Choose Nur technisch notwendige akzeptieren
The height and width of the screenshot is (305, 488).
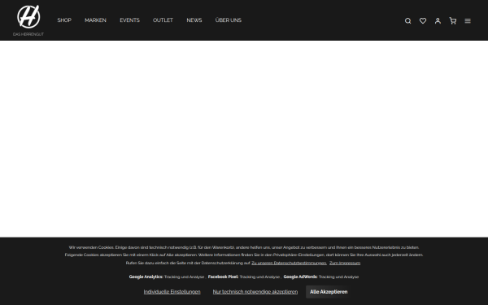pyautogui.click(x=255, y=292)
